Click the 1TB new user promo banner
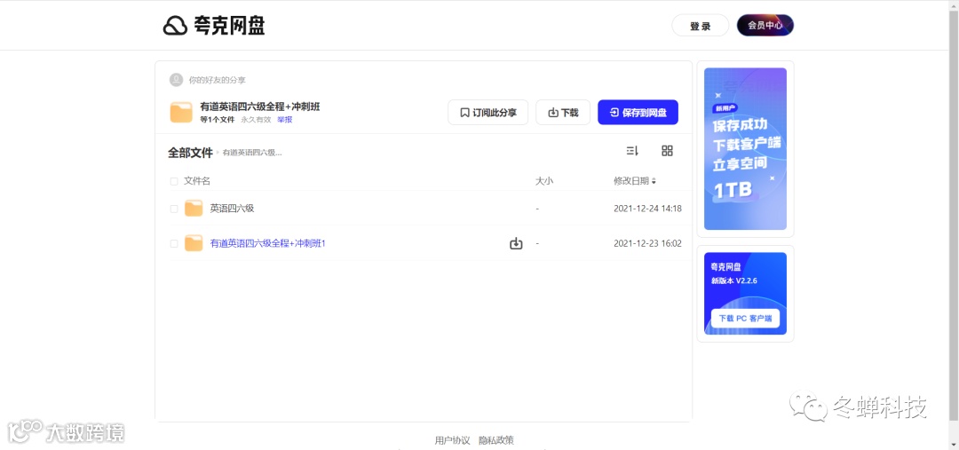Viewport: 959px width, 450px height. point(745,148)
